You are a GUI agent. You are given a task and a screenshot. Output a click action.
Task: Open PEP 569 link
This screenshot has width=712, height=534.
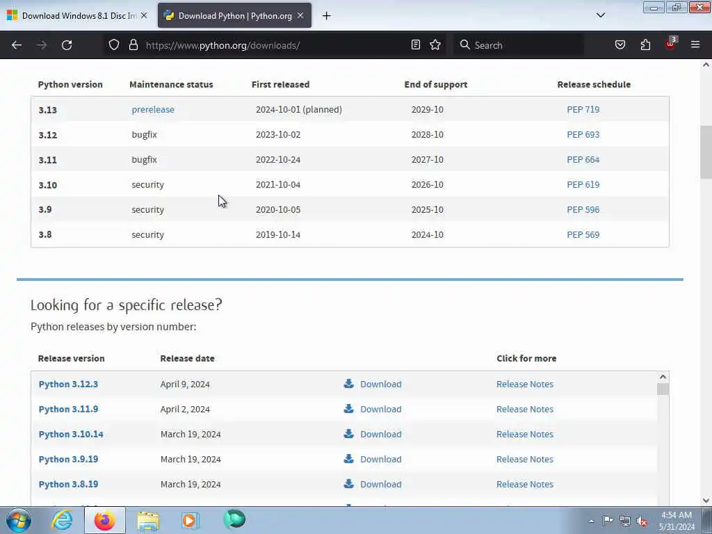tap(583, 234)
